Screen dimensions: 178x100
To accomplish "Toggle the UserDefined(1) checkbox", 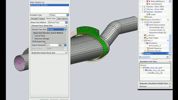I will click(147, 4).
